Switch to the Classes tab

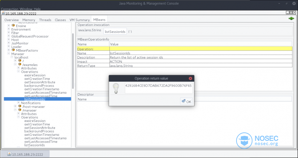(60, 20)
